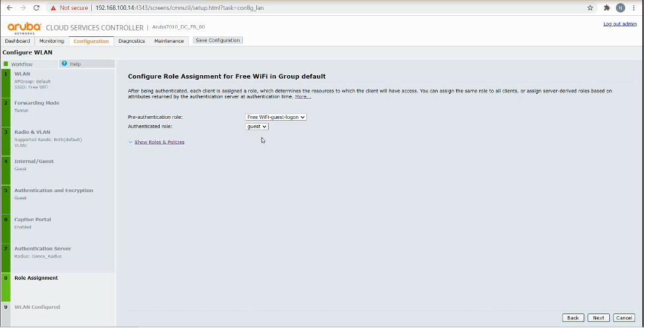Open the More... help link

click(303, 96)
